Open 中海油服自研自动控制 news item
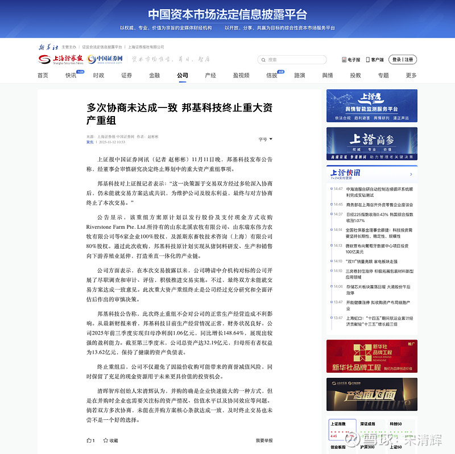 click(379, 192)
